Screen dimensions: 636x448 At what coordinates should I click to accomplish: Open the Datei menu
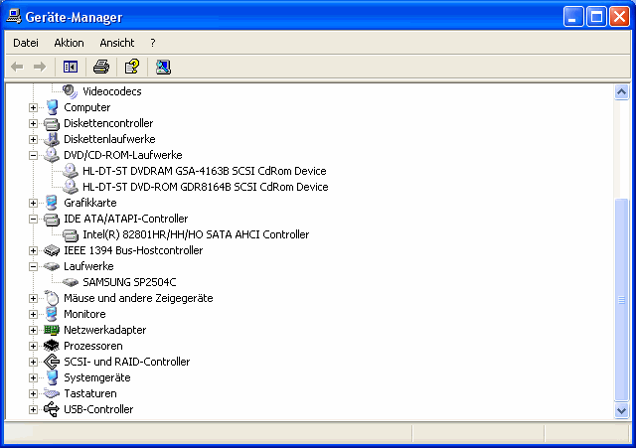pyautogui.click(x=26, y=43)
